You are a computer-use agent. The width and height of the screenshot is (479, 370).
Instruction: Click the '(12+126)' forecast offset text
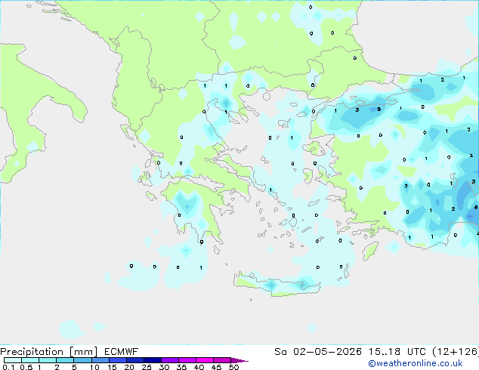(x=456, y=352)
